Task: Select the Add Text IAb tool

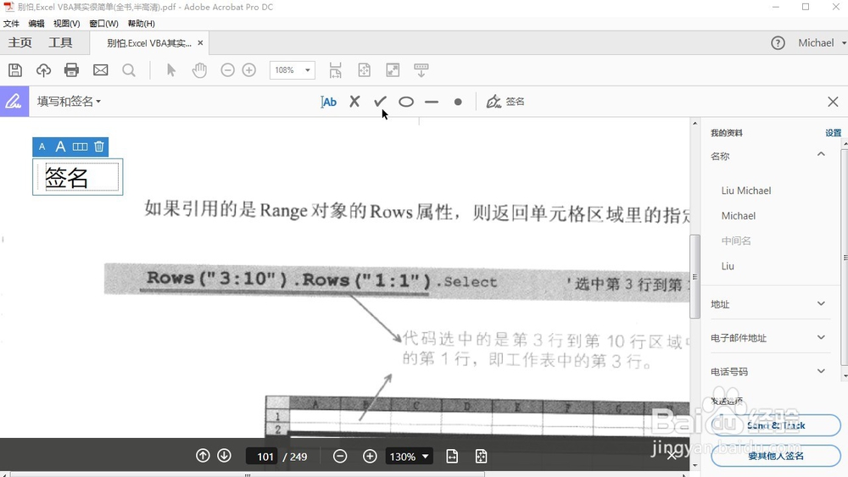Action: pyautogui.click(x=328, y=102)
